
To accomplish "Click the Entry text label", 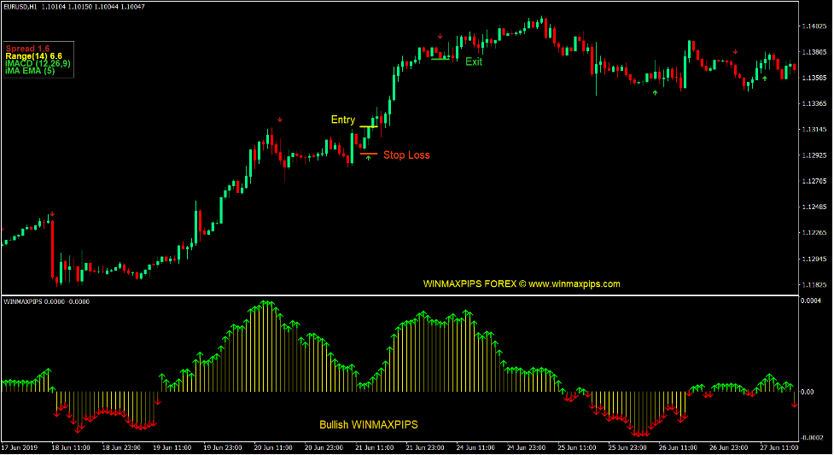I will click(342, 120).
